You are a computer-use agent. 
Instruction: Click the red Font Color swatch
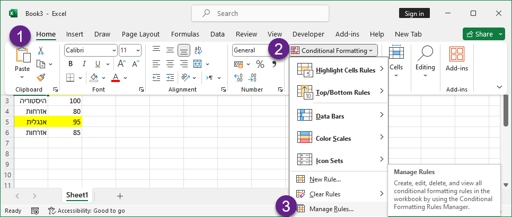[116, 78]
